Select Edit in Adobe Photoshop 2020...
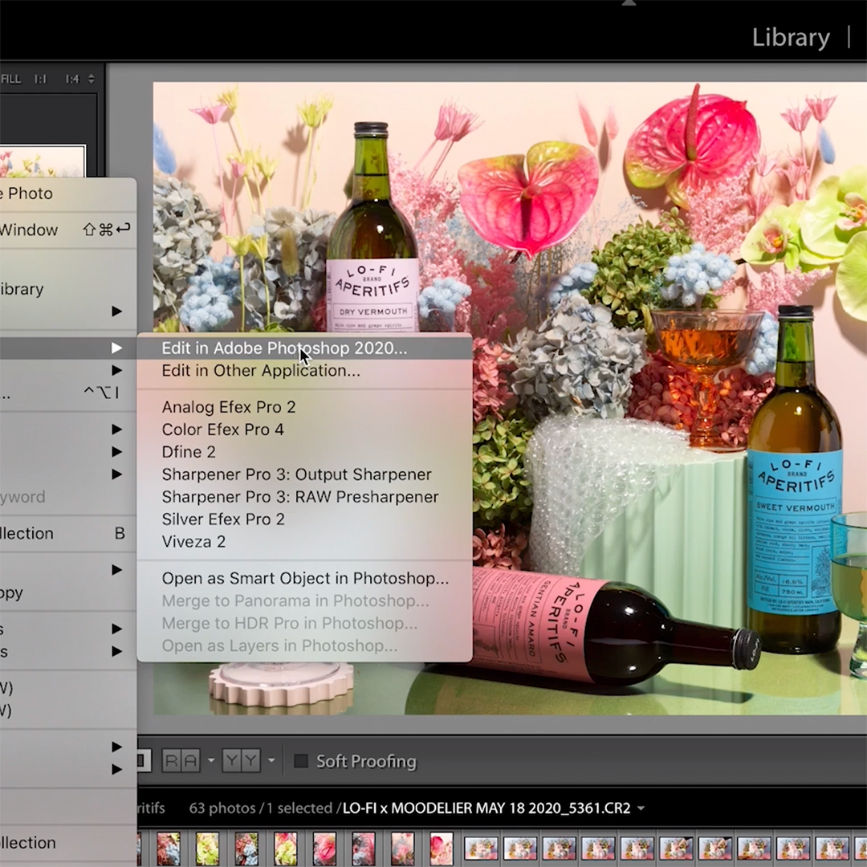The height and width of the screenshot is (867, 867). pos(305,348)
